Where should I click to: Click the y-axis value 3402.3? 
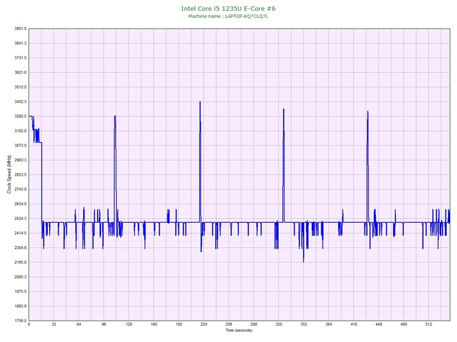[x=20, y=102]
